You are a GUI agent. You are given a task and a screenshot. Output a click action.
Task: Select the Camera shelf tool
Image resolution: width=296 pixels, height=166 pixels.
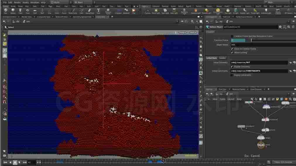[148, 11]
